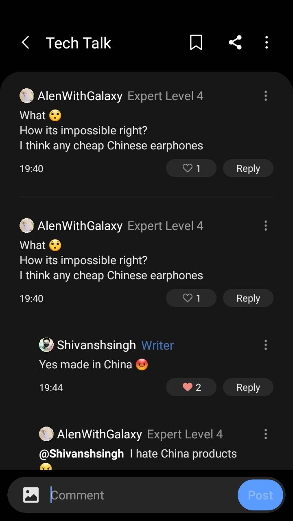Select the Tech Talk title
This screenshot has height=521, width=293.
tap(79, 42)
